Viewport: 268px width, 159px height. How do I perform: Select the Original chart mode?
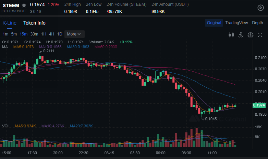pyautogui.click(x=214, y=23)
